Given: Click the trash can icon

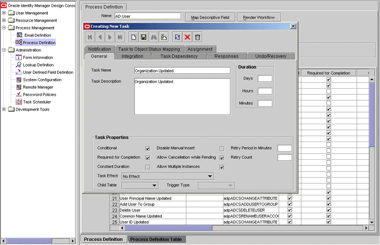Looking at the screenshot, I should pyautogui.click(x=197, y=37).
